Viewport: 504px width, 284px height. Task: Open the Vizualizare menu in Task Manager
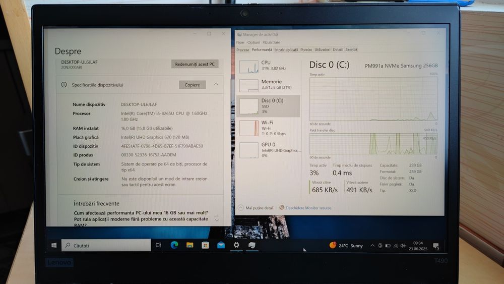[x=271, y=42]
